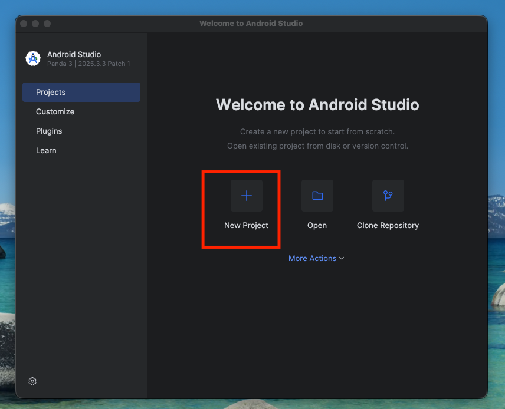Click 'Create a new project to start from scratch.' text
This screenshot has width=505, height=409.
(317, 131)
